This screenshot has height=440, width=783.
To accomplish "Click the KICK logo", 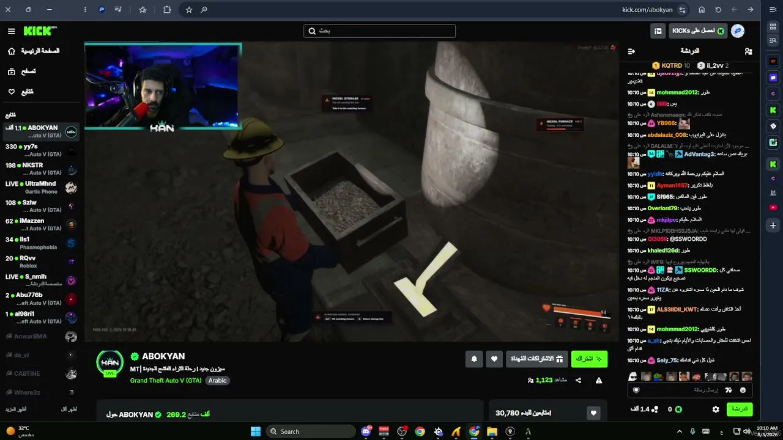I will coord(40,31).
